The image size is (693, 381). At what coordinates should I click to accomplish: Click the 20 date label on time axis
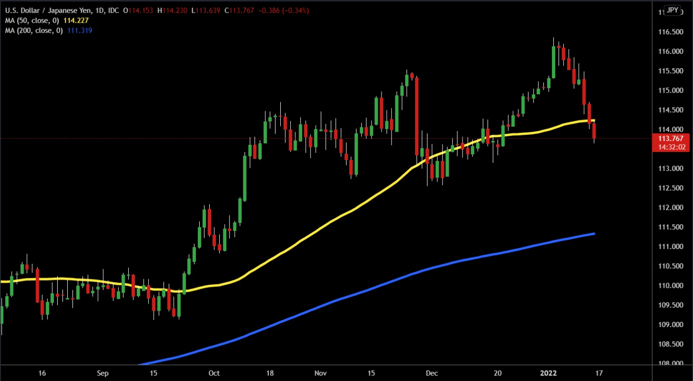[x=498, y=373]
